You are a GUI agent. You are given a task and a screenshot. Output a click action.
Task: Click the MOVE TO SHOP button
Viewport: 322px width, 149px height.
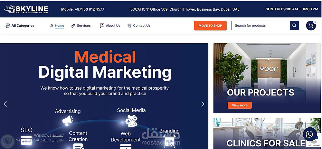[x=210, y=26]
